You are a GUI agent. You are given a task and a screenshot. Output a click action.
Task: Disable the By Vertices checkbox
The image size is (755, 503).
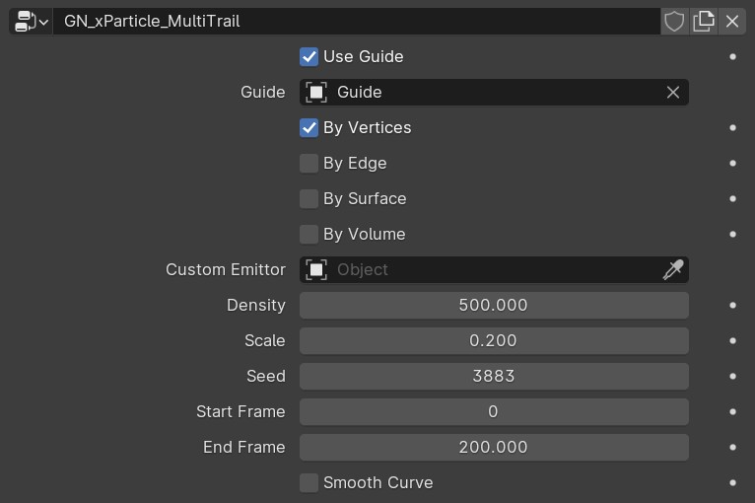point(309,127)
